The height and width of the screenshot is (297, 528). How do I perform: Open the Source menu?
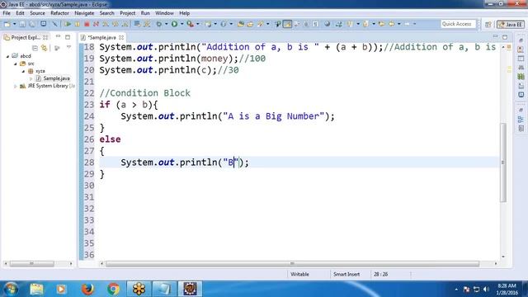click(37, 13)
